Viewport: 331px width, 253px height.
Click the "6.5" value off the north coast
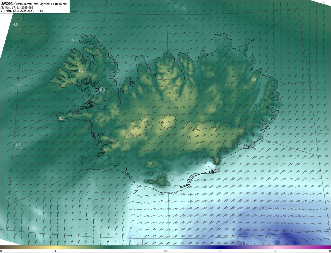click(192, 57)
